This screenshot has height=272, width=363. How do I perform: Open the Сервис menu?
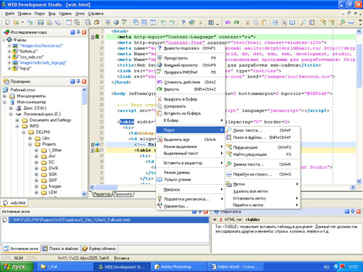click(x=65, y=13)
